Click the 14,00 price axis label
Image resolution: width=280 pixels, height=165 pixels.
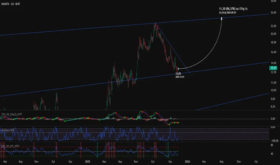[273, 63]
